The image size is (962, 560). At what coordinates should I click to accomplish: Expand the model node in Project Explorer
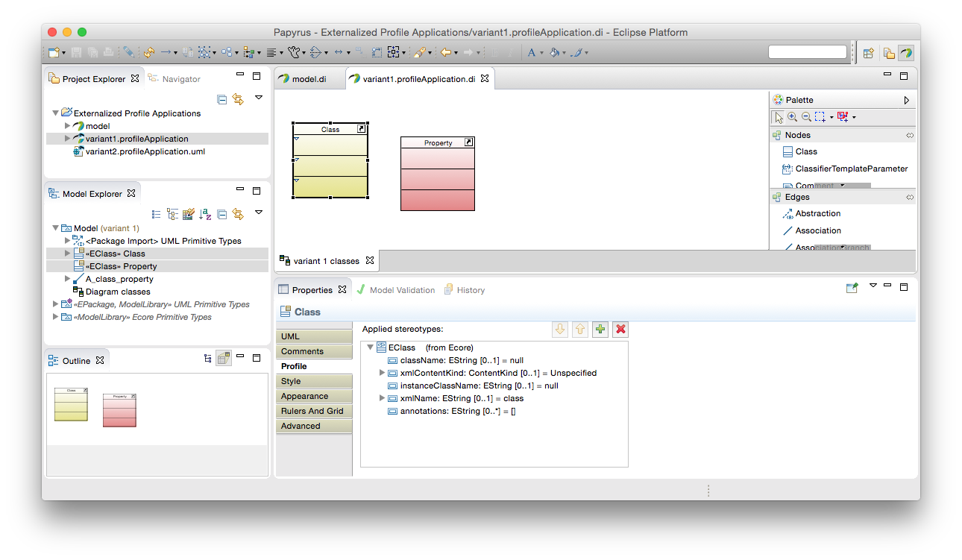68,126
